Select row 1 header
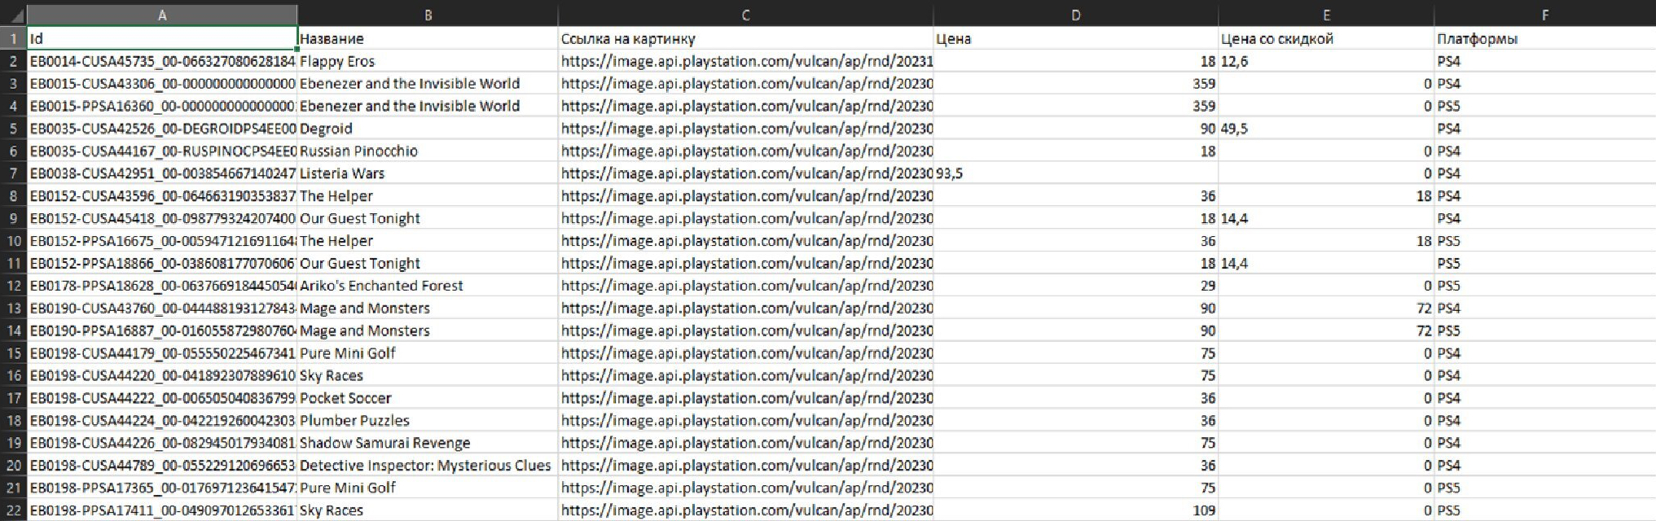Viewport: 1656px width, 521px height. (x=14, y=38)
